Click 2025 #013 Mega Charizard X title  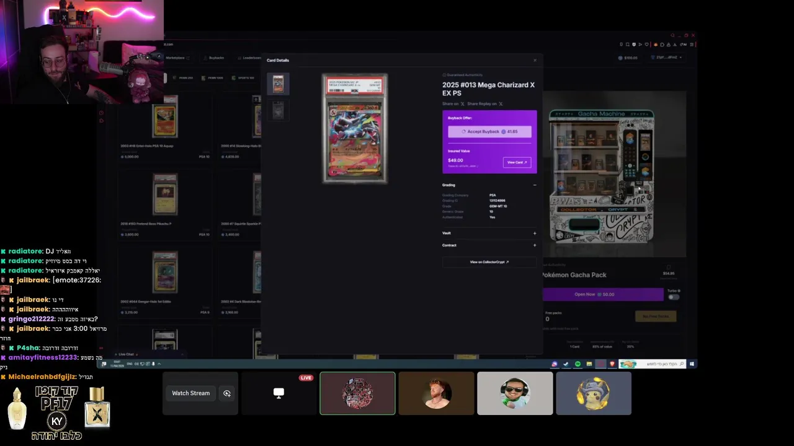[x=488, y=89]
